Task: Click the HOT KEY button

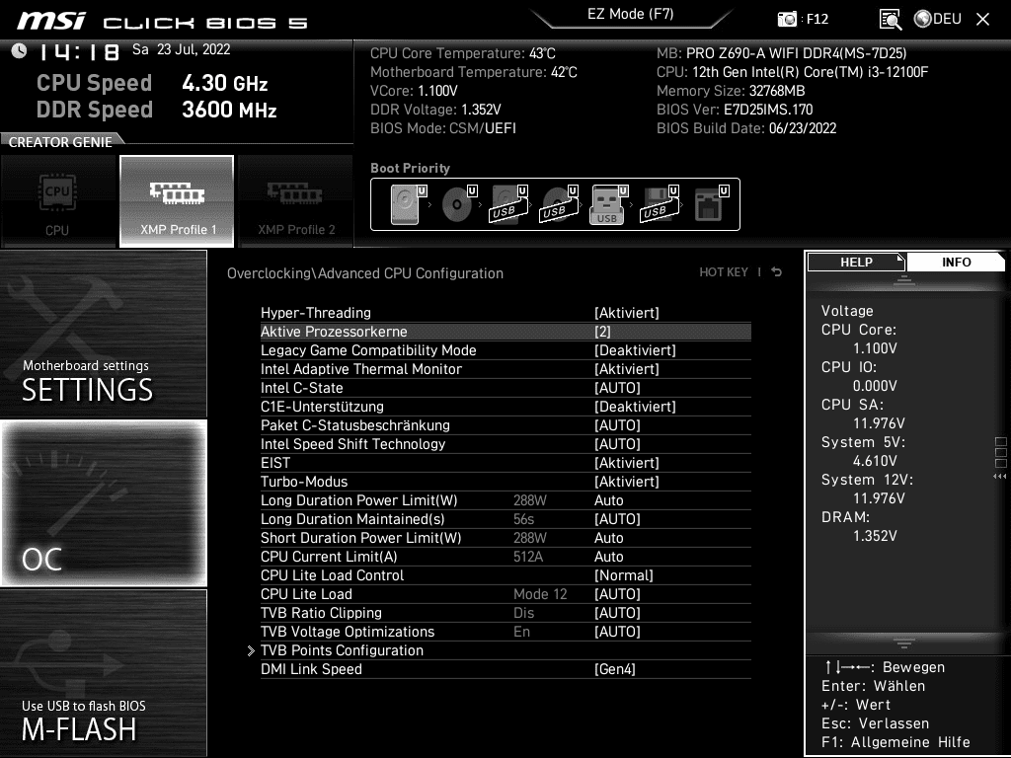Action: [724, 272]
